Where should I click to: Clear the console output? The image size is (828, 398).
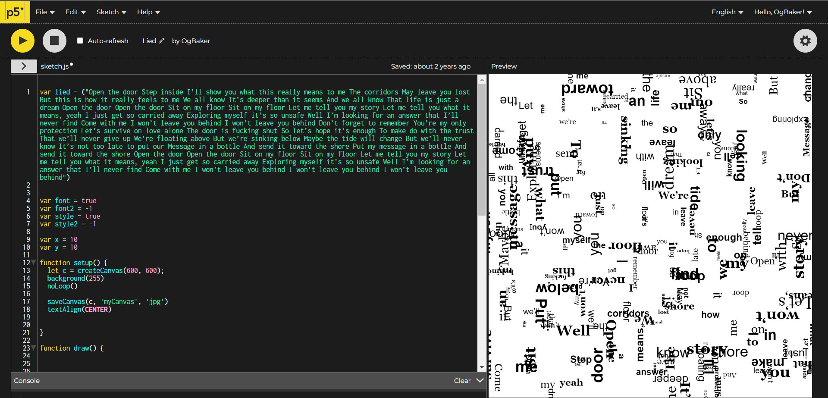(x=462, y=381)
